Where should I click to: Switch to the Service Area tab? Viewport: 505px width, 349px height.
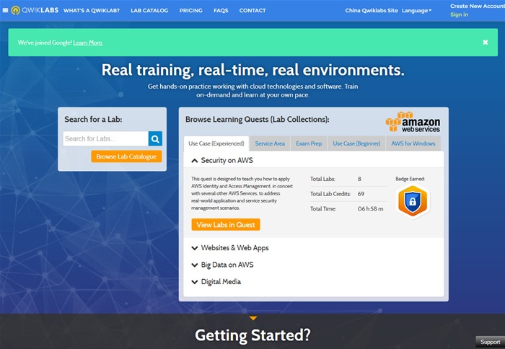(x=270, y=143)
